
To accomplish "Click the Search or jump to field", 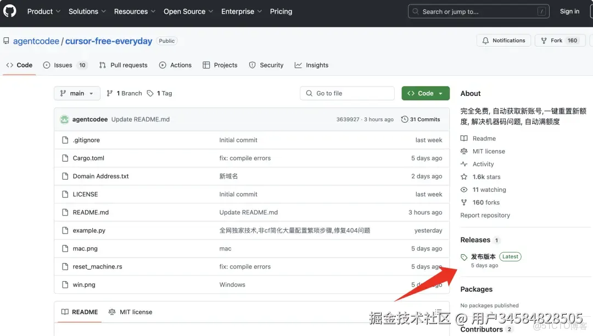I will [478, 10].
